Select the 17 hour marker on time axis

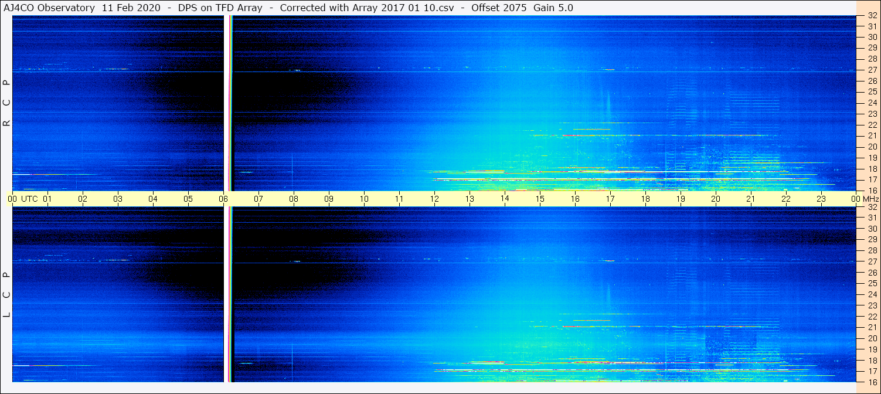click(610, 199)
